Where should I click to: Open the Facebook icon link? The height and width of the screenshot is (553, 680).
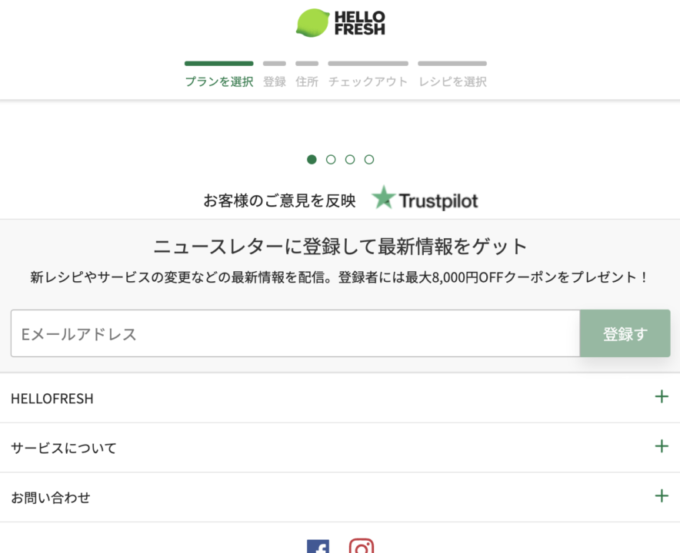(318, 547)
